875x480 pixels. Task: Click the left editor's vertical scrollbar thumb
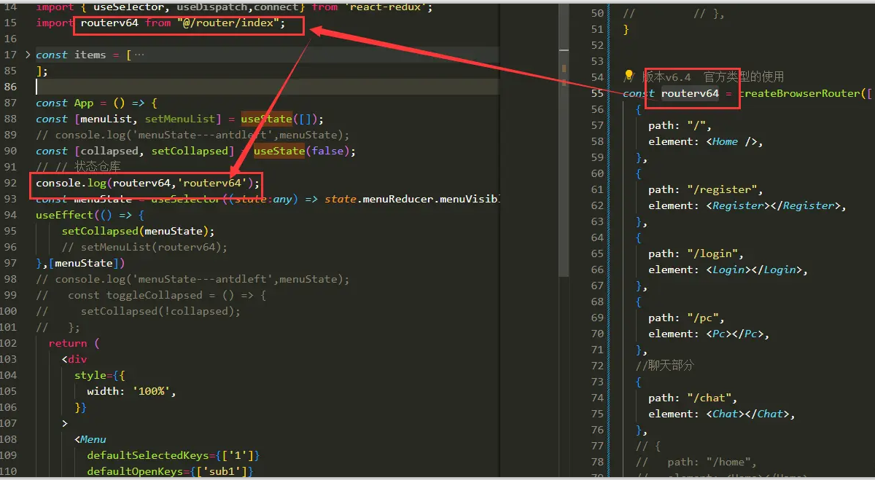(564, 138)
